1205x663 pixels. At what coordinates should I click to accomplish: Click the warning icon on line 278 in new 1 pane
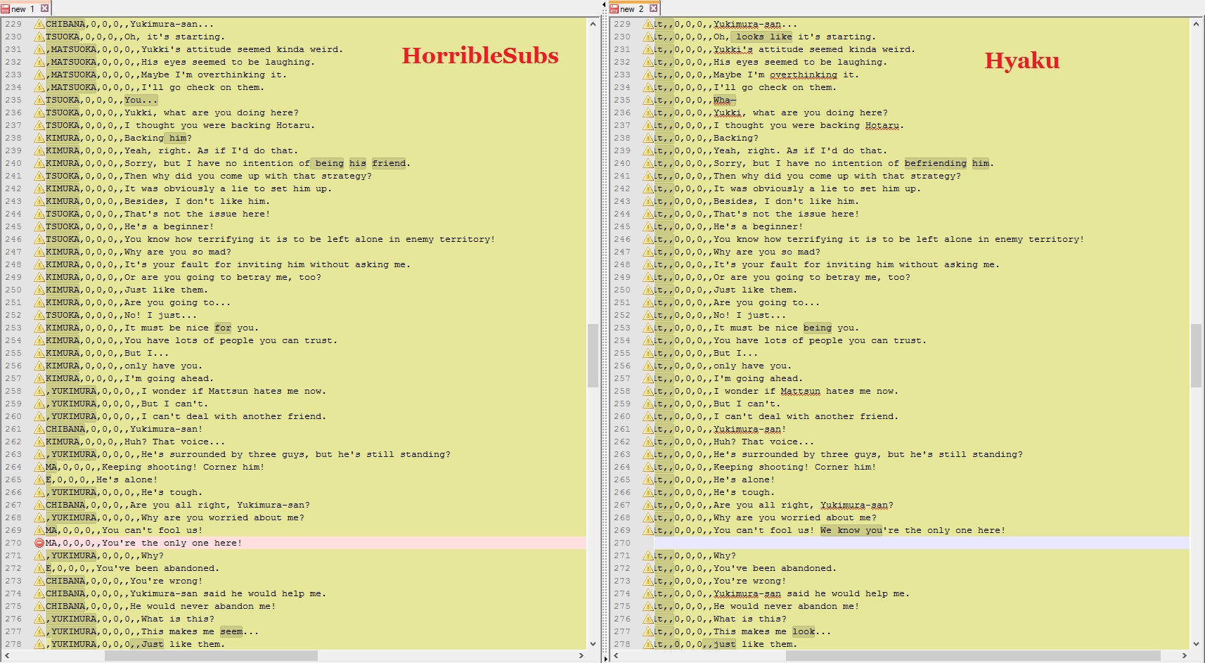click(x=39, y=644)
